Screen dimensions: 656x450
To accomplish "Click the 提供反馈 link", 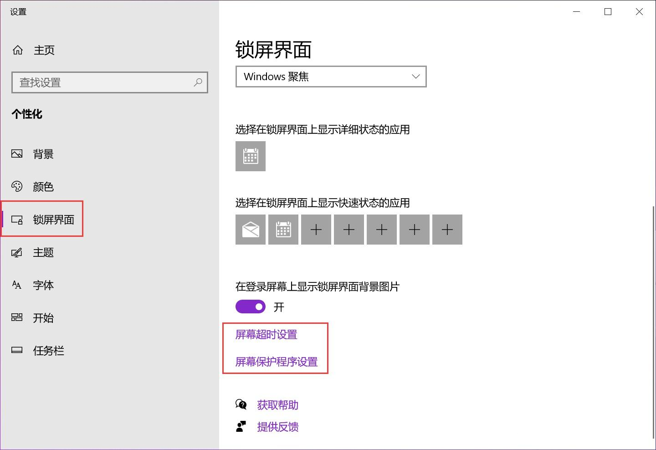I will [278, 427].
